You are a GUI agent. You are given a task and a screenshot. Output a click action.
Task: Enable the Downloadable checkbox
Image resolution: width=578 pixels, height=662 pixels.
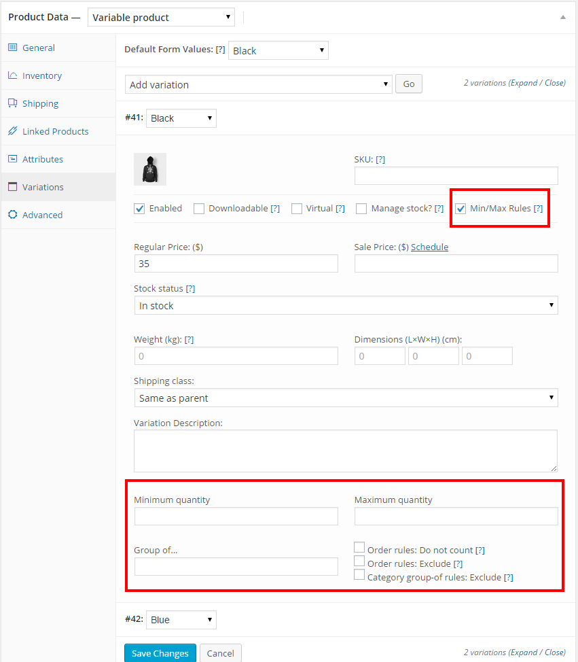click(199, 209)
